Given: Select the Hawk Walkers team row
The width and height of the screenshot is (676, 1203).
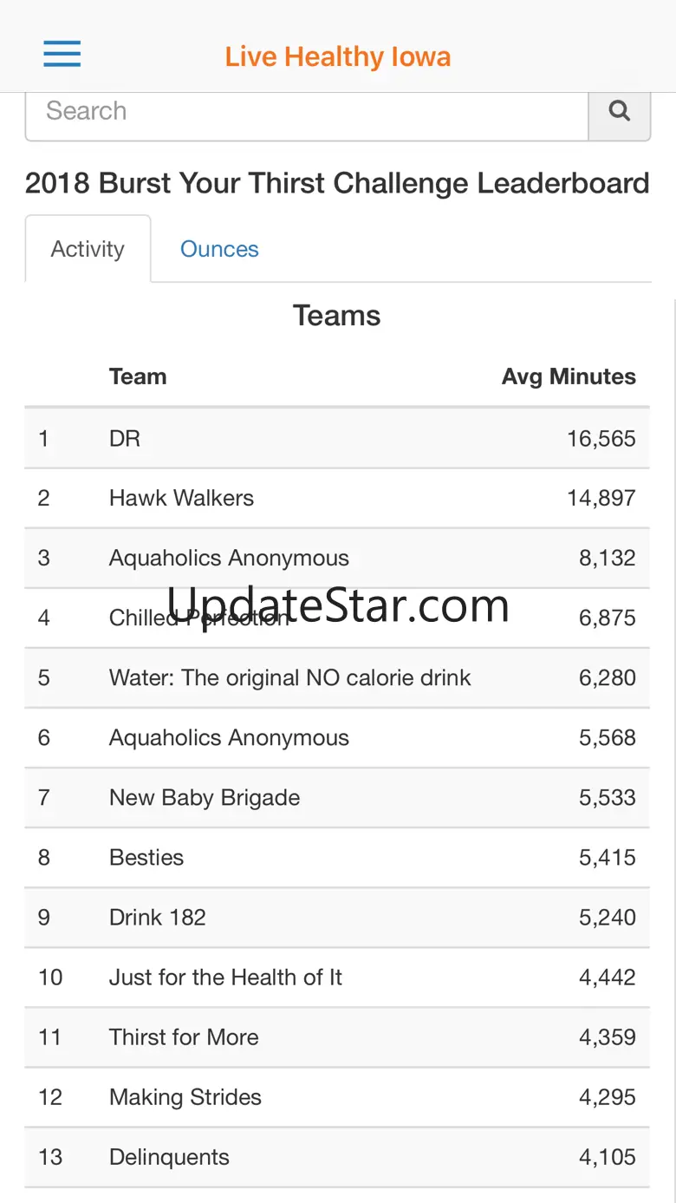Looking at the screenshot, I should pos(337,498).
